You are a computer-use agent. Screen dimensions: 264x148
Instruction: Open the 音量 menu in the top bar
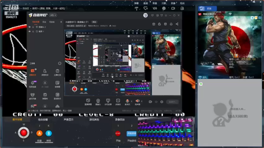pos(154,3)
